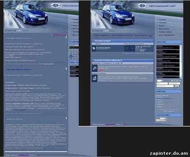Open Участники in the forum navigation bar
The height and width of the screenshot is (157, 190).
click(x=129, y=35)
